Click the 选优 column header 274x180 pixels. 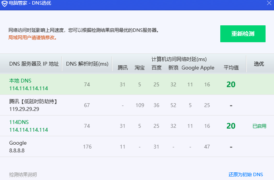[259, 64]
